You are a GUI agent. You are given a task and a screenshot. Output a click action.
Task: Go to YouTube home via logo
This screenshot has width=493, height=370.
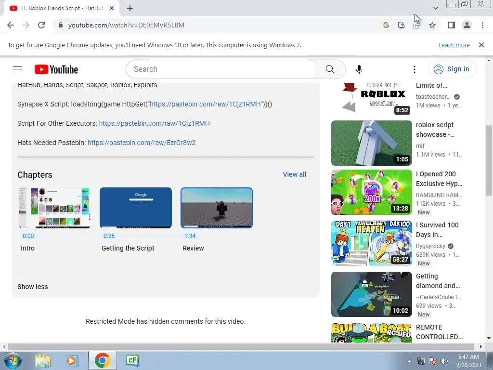56,69
